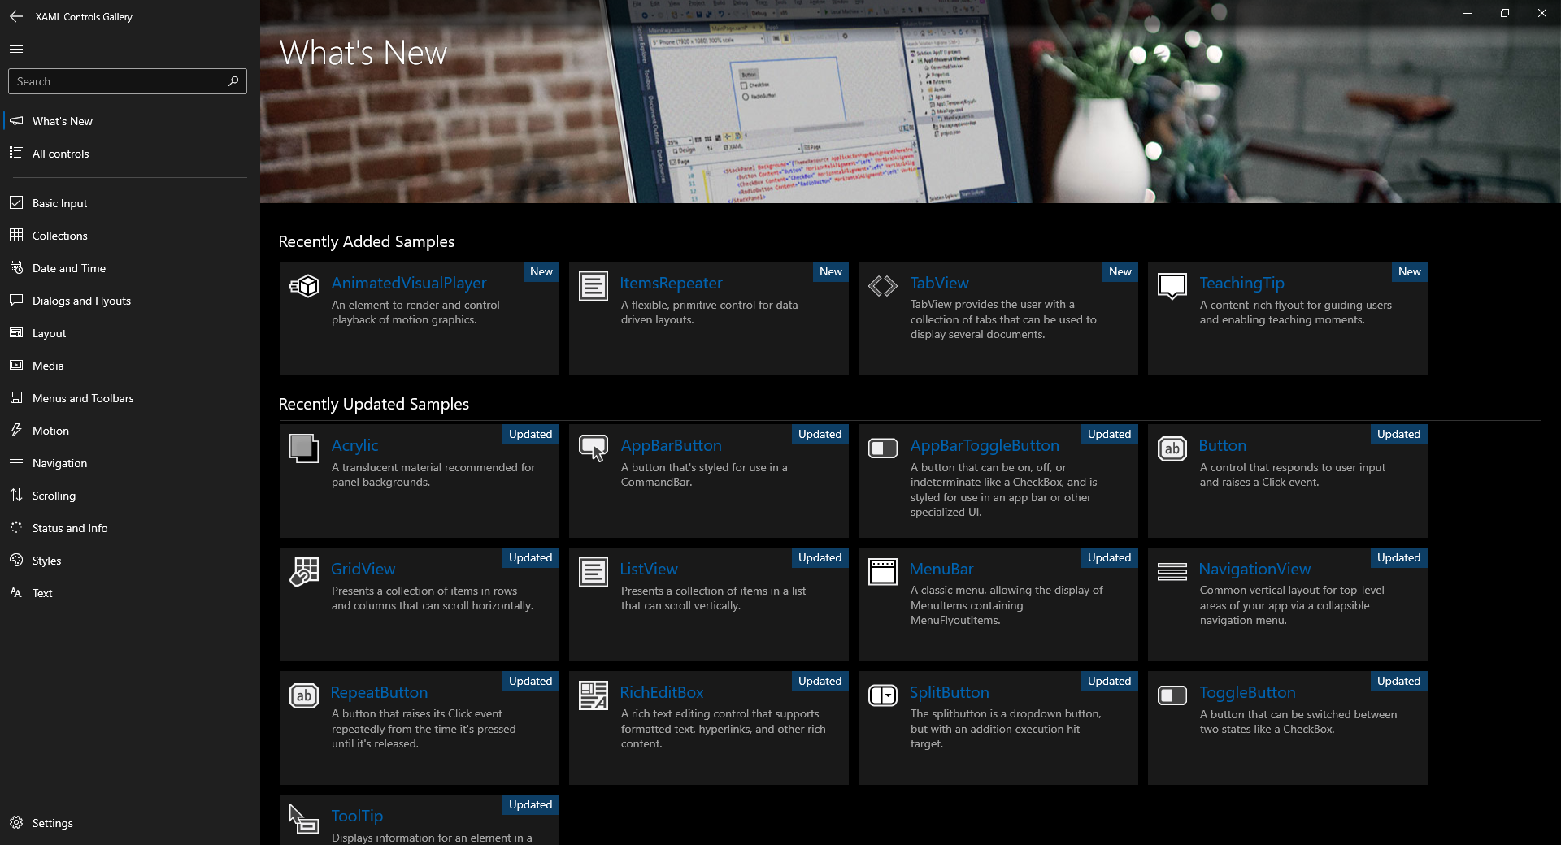Open the RichEditBox sample title
1561x845 pixels.
pyautogui.click(x=662, y=692)
